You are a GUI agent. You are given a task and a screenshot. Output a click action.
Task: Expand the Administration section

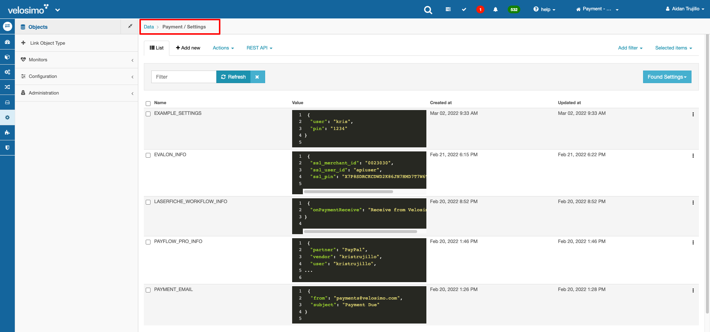point(132,93)
